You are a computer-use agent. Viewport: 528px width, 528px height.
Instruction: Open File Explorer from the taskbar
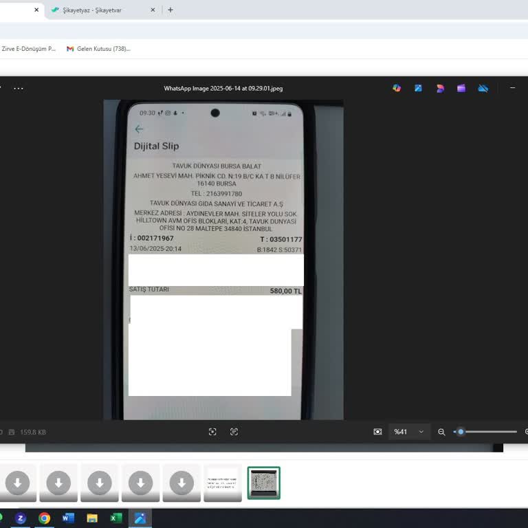92,518
